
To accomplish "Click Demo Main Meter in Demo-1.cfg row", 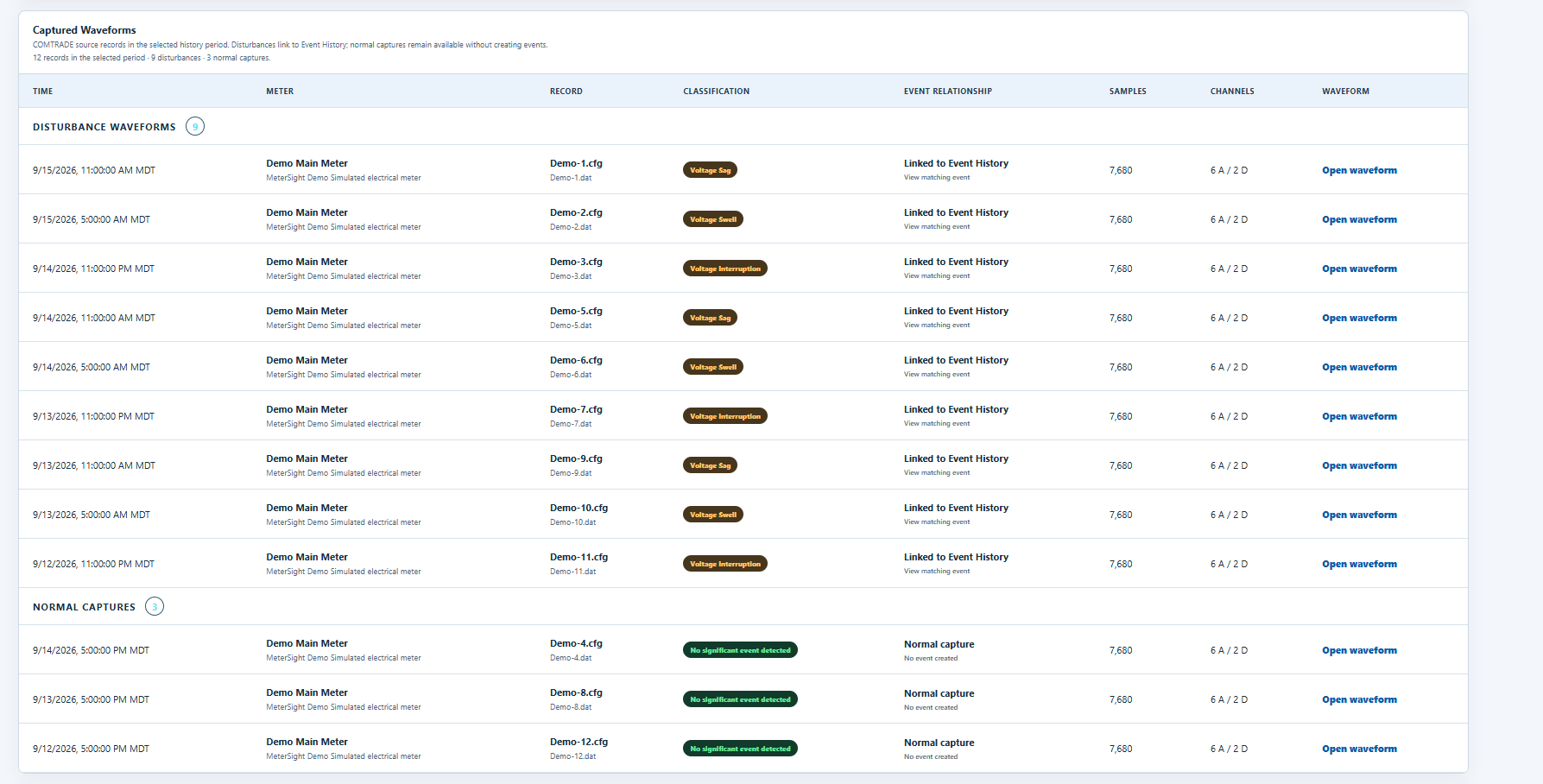I will [x=307, y=163].
